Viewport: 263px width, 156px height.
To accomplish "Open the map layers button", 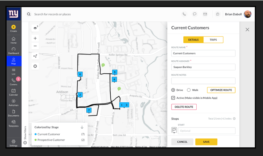I will pos(35,28).
